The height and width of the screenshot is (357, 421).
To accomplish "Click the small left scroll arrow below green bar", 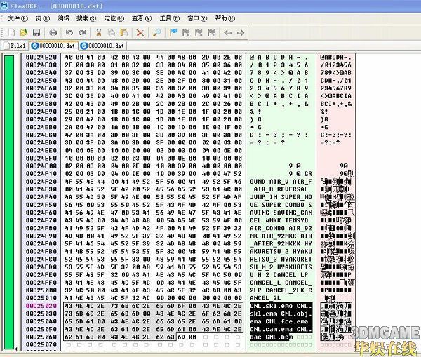I will click(16, 349).
